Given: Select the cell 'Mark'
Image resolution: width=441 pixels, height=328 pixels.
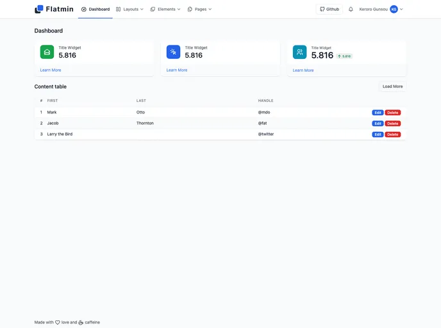Looking at the screenshot, I should coord(52,112).
